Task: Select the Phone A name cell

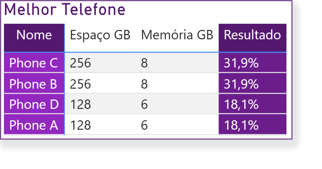Action: click(34, 125)
